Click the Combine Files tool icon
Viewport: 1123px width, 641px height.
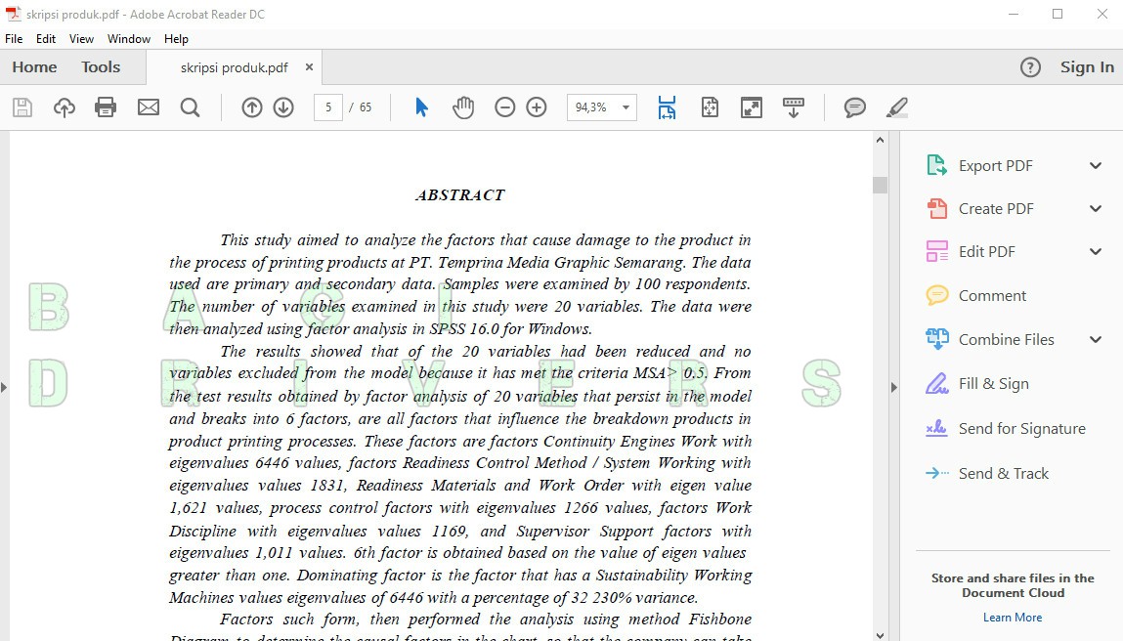point(936,339)
